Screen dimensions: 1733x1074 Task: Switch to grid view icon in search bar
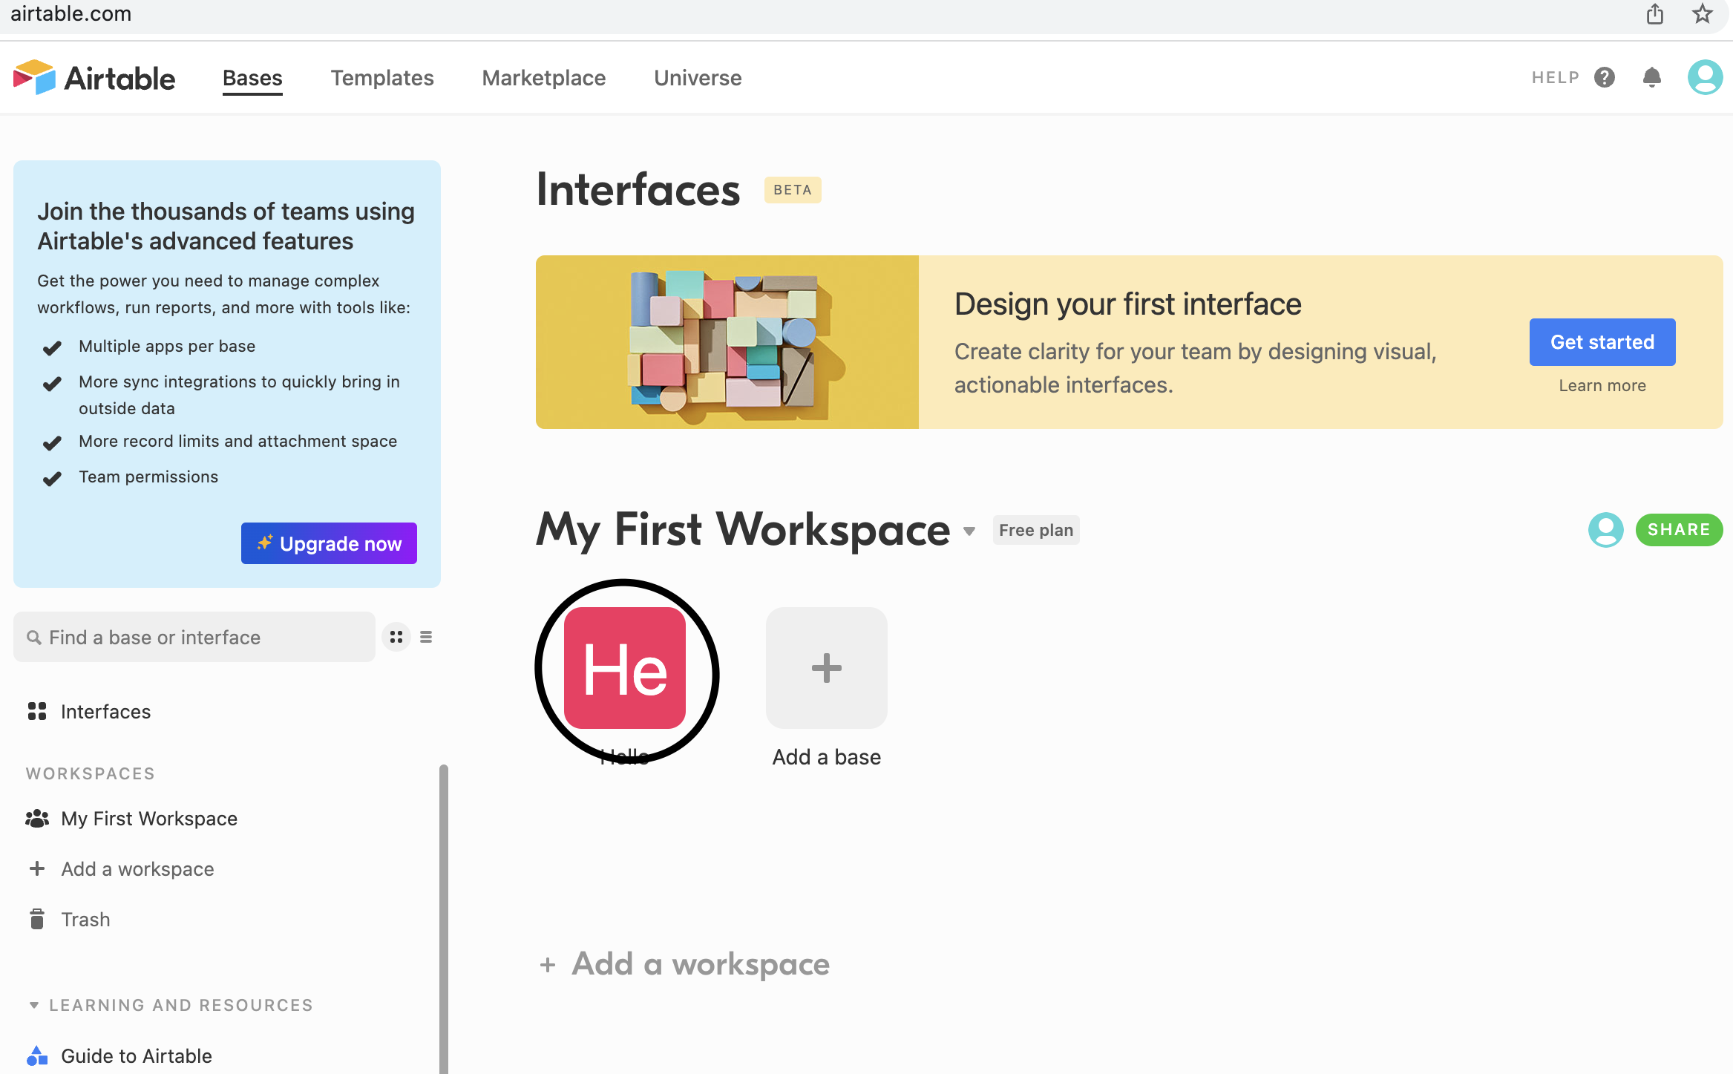coord(396,638)
